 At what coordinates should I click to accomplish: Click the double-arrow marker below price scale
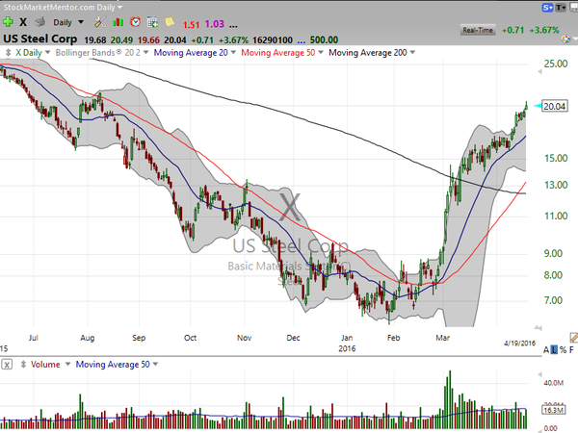539,327
